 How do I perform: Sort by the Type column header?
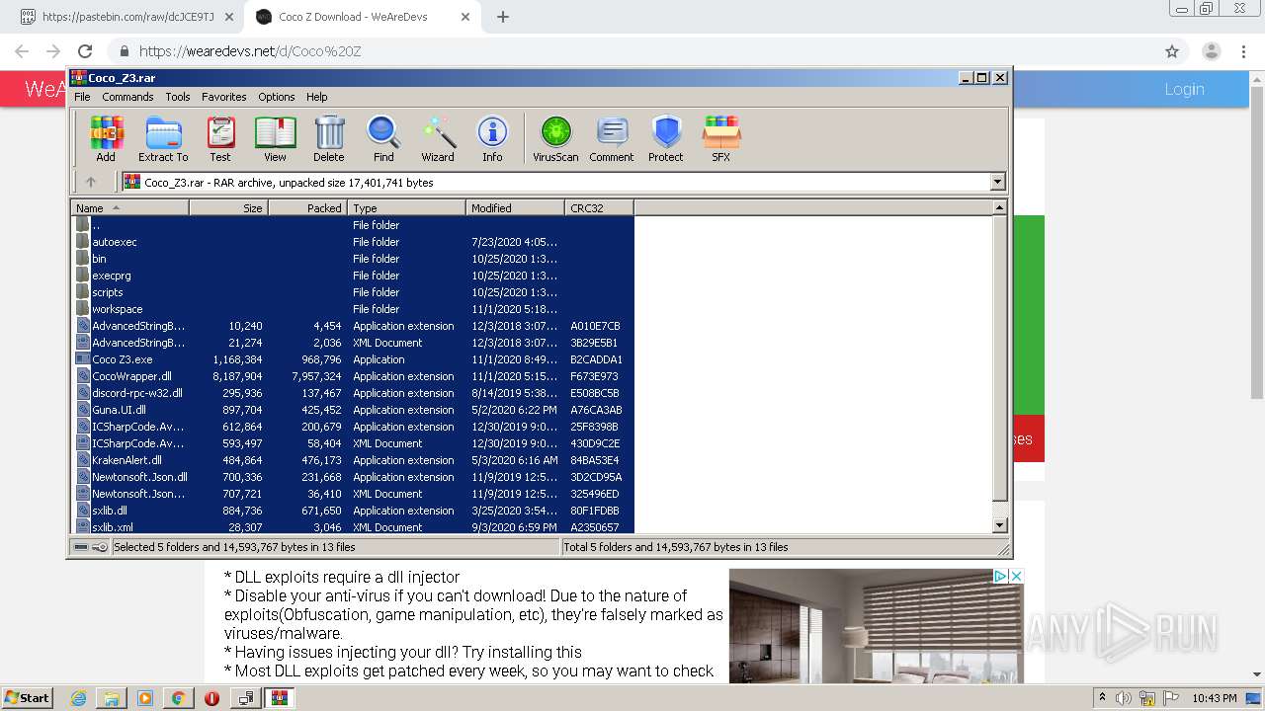tap(406, 207)
